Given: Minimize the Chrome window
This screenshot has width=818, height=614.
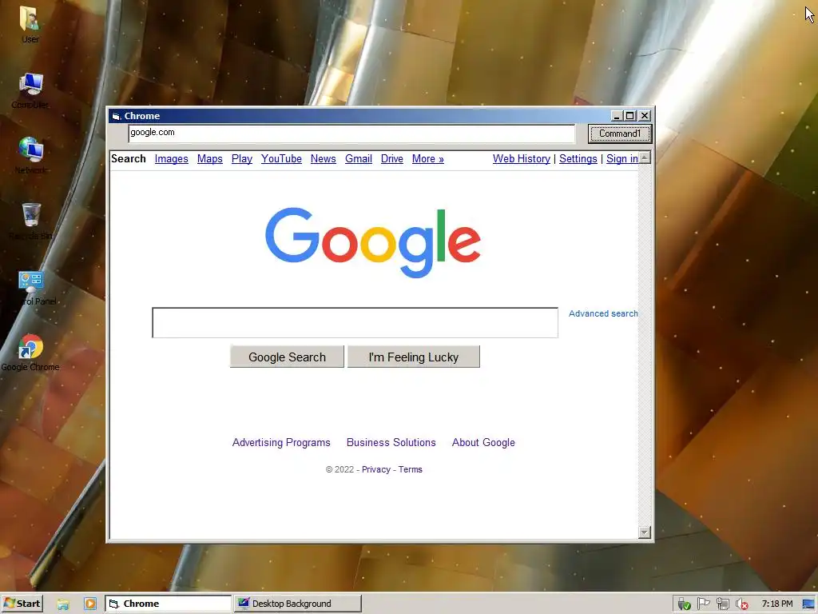Looking at the screenshot, I should pos(616,116).
